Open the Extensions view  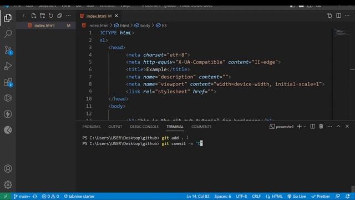click(x=8, y=82)
